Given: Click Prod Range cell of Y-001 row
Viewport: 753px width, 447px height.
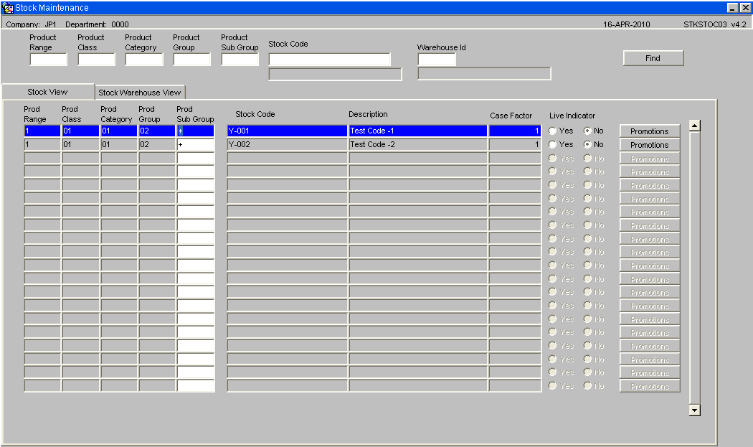Looking at the screenshot, I should click(42, 131).
